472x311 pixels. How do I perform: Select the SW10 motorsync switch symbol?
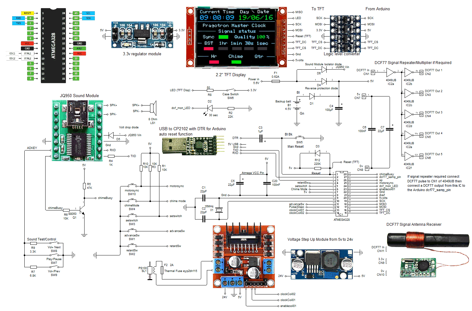(x=132, y=185)
